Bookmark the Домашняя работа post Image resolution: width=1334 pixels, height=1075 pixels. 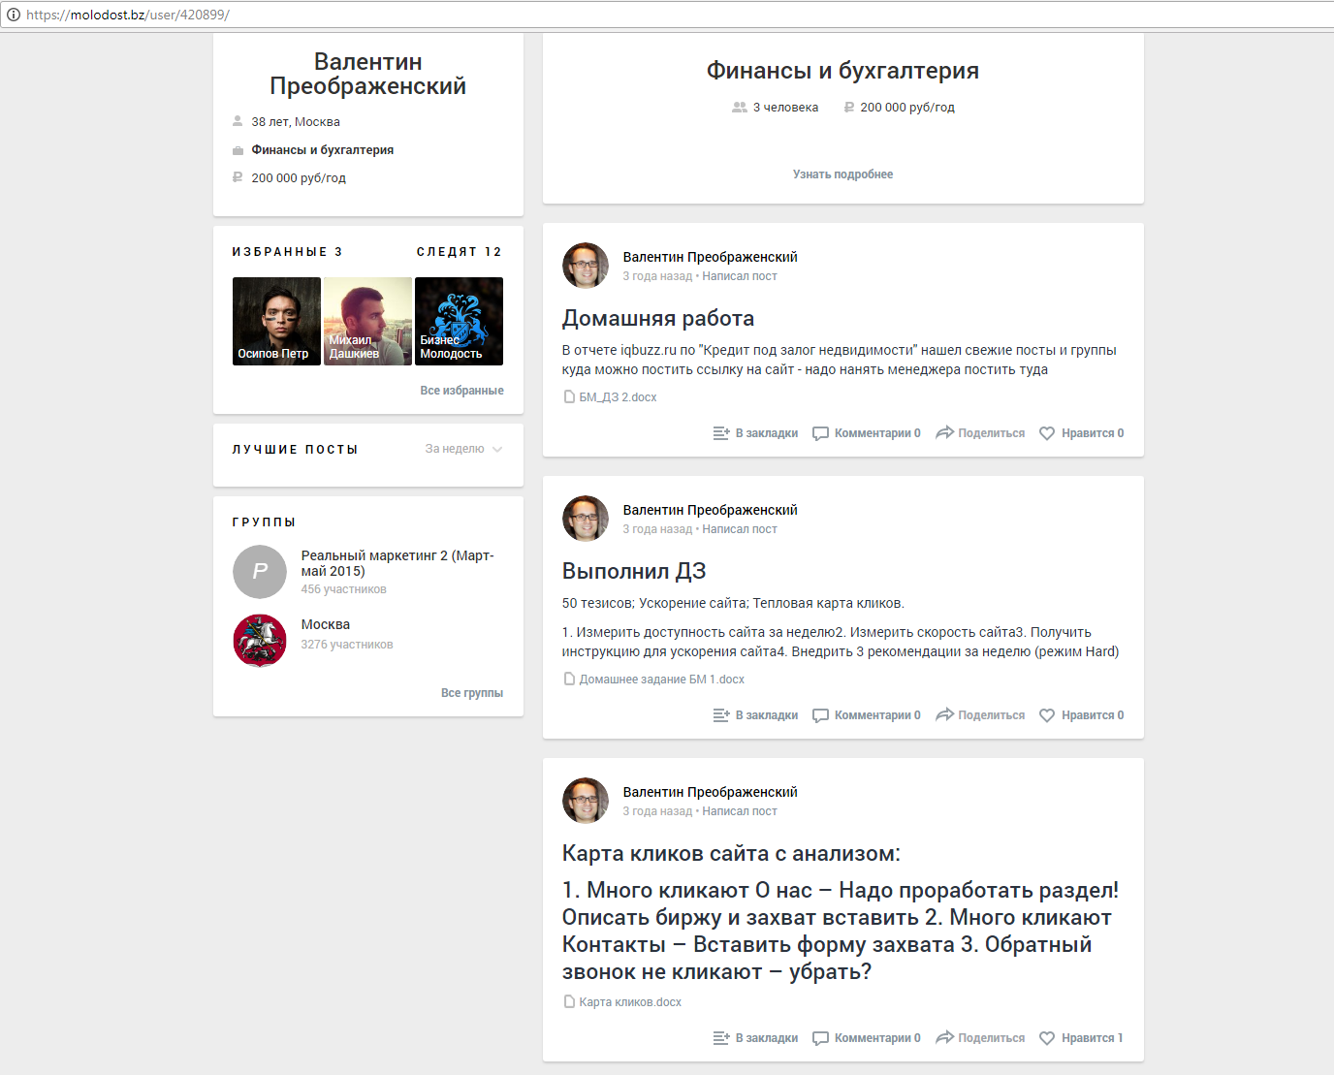pyautogui.click(x=755, y=433)
